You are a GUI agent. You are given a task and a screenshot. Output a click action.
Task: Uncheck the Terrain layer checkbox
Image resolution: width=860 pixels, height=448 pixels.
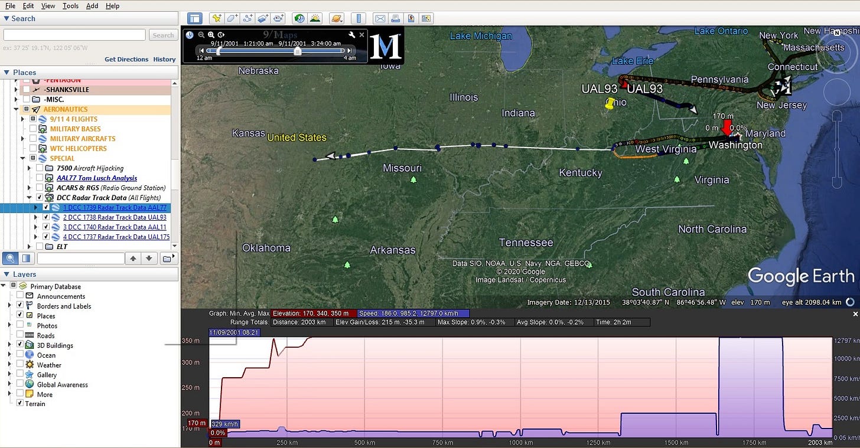[20, 404]
